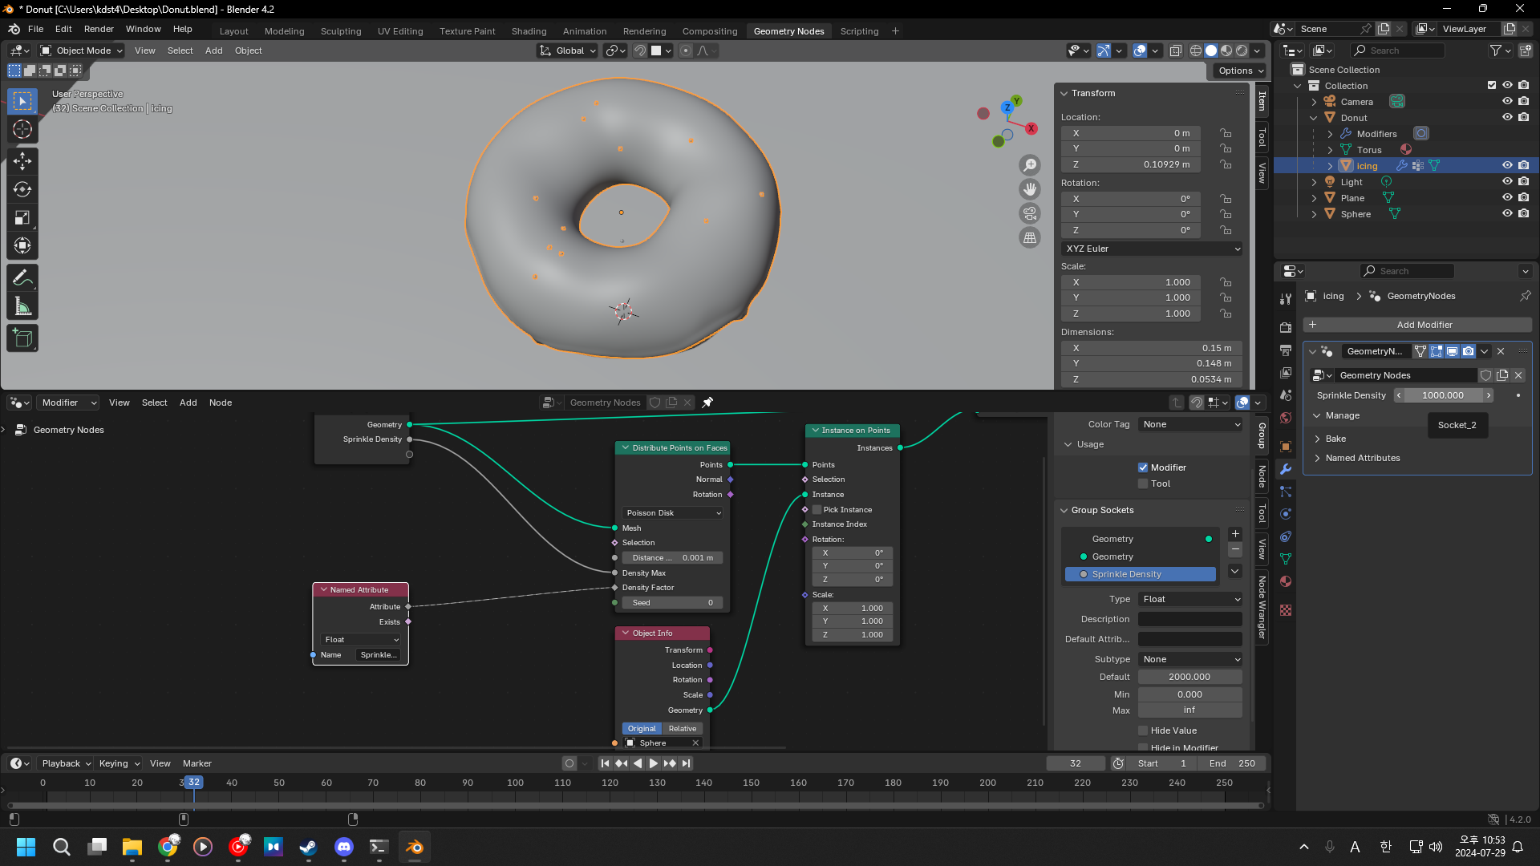Play the animation in timeline
Viewport: 1540px width, 866px height.
click(653, 763)
